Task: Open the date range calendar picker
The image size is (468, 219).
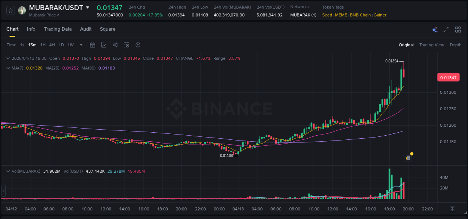Action: [92, 44]
